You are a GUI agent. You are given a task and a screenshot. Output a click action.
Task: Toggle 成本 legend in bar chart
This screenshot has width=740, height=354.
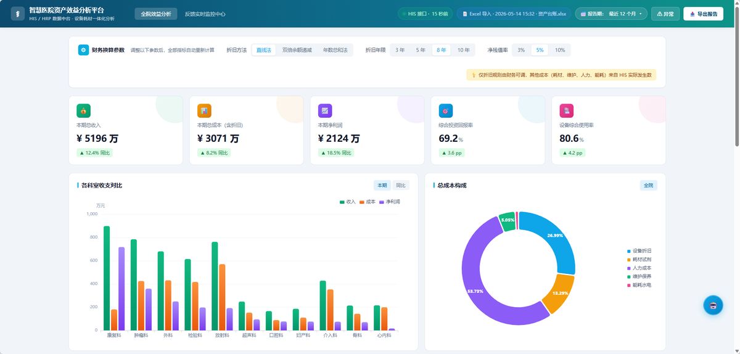pos(368,202)
